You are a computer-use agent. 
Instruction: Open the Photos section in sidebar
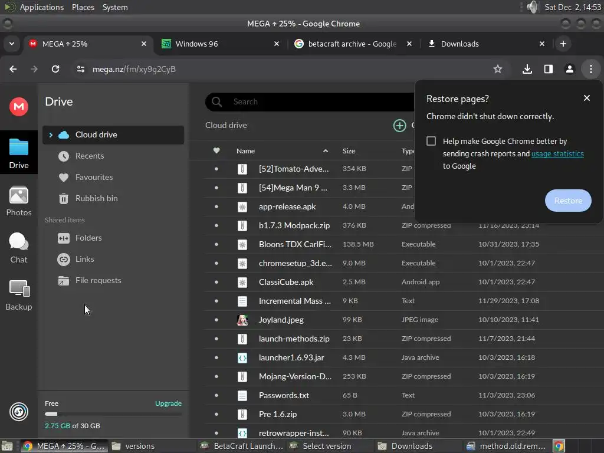(x=18, y=201)
